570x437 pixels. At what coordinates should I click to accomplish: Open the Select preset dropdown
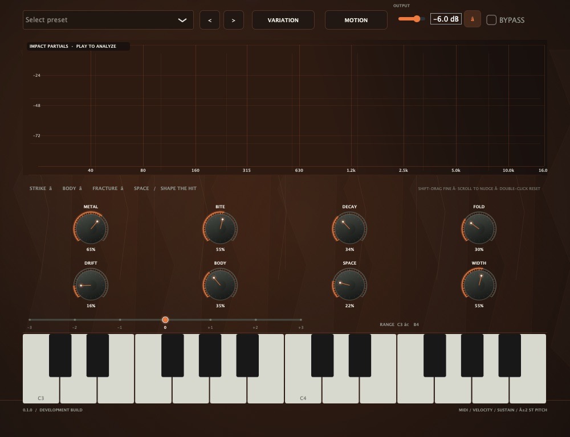click(108, 20)
